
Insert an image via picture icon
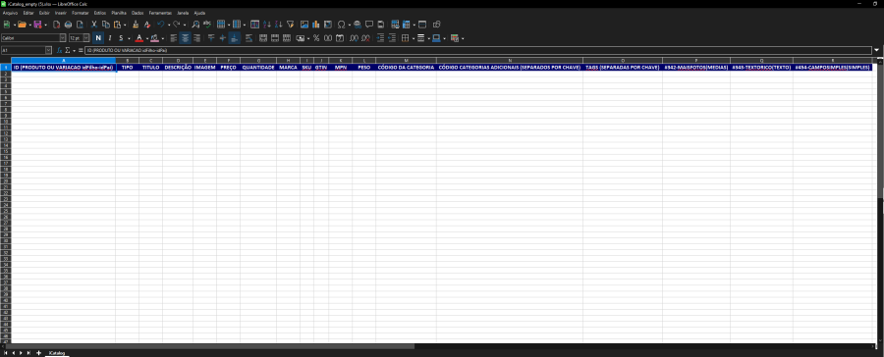pos(304,25)
